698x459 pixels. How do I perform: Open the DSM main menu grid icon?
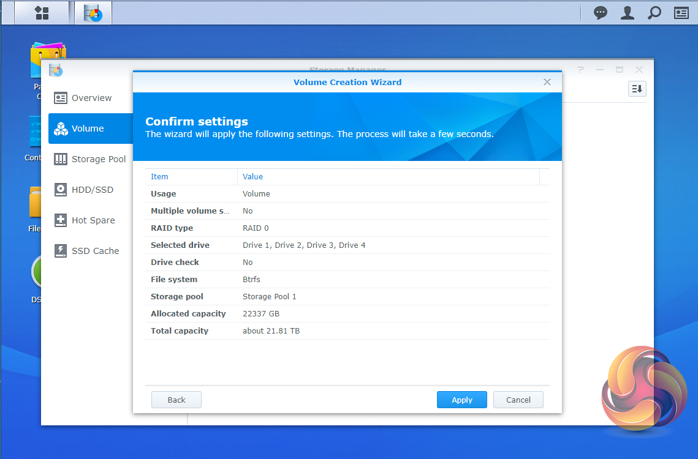42,13
